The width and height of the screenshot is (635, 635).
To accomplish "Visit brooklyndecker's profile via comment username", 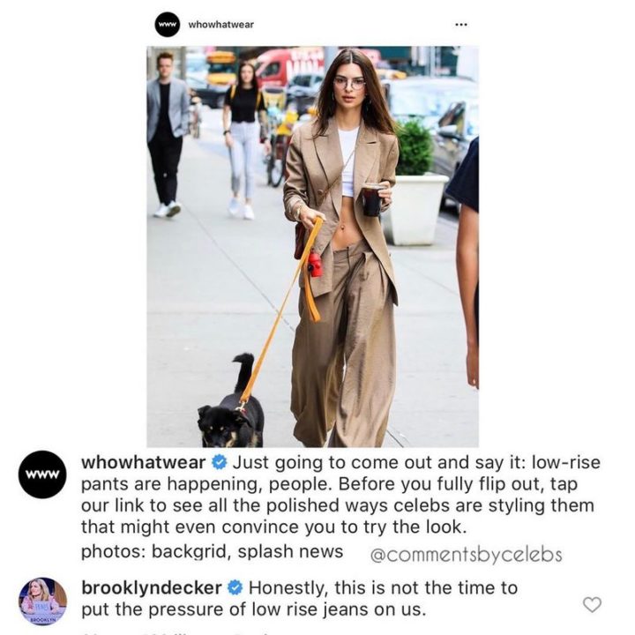I will click(152, 587).
